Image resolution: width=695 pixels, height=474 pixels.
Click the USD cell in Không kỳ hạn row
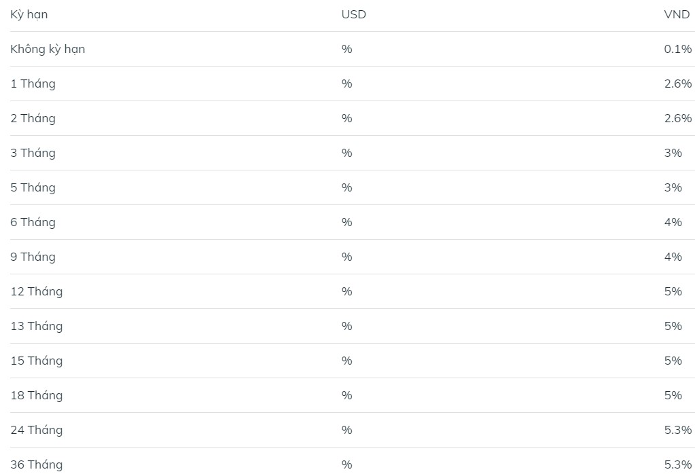click(346, 49)
